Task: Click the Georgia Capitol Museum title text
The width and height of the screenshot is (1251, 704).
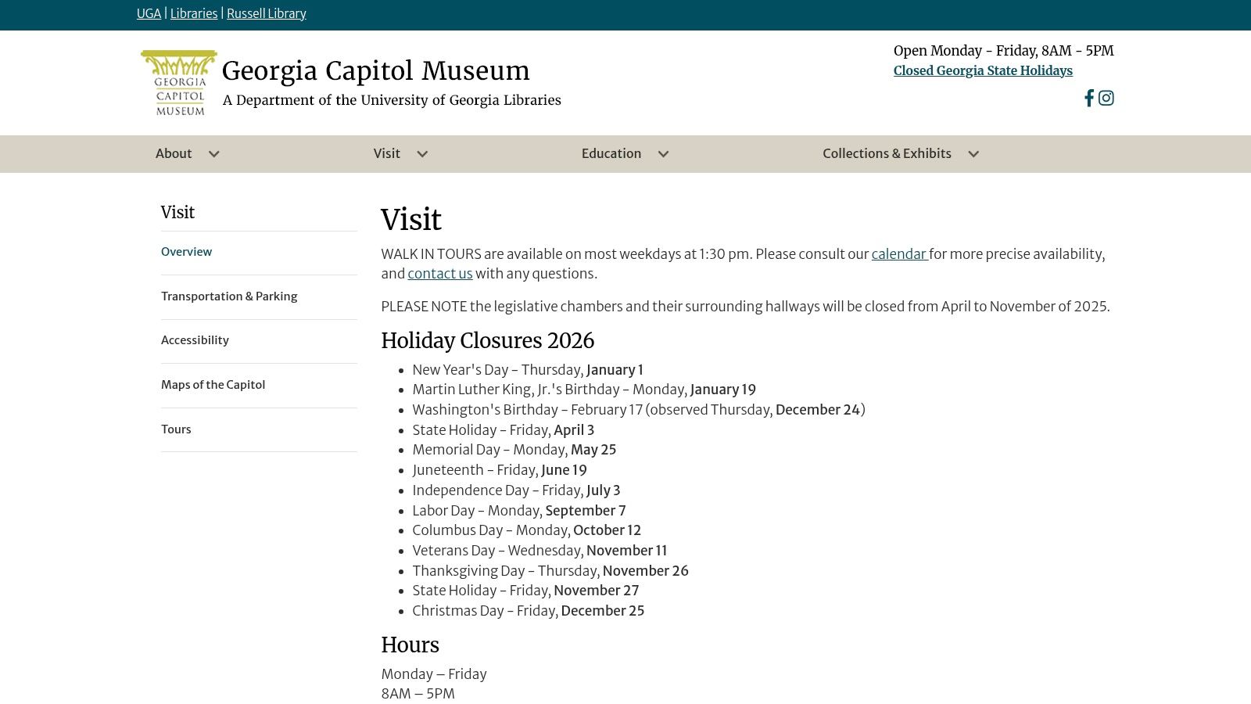Action: click(375, 70)
